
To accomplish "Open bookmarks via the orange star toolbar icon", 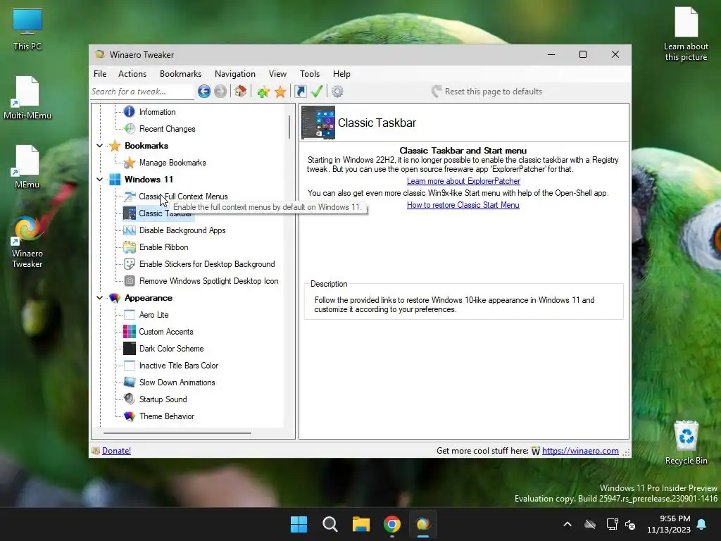I will coord(280,92).
